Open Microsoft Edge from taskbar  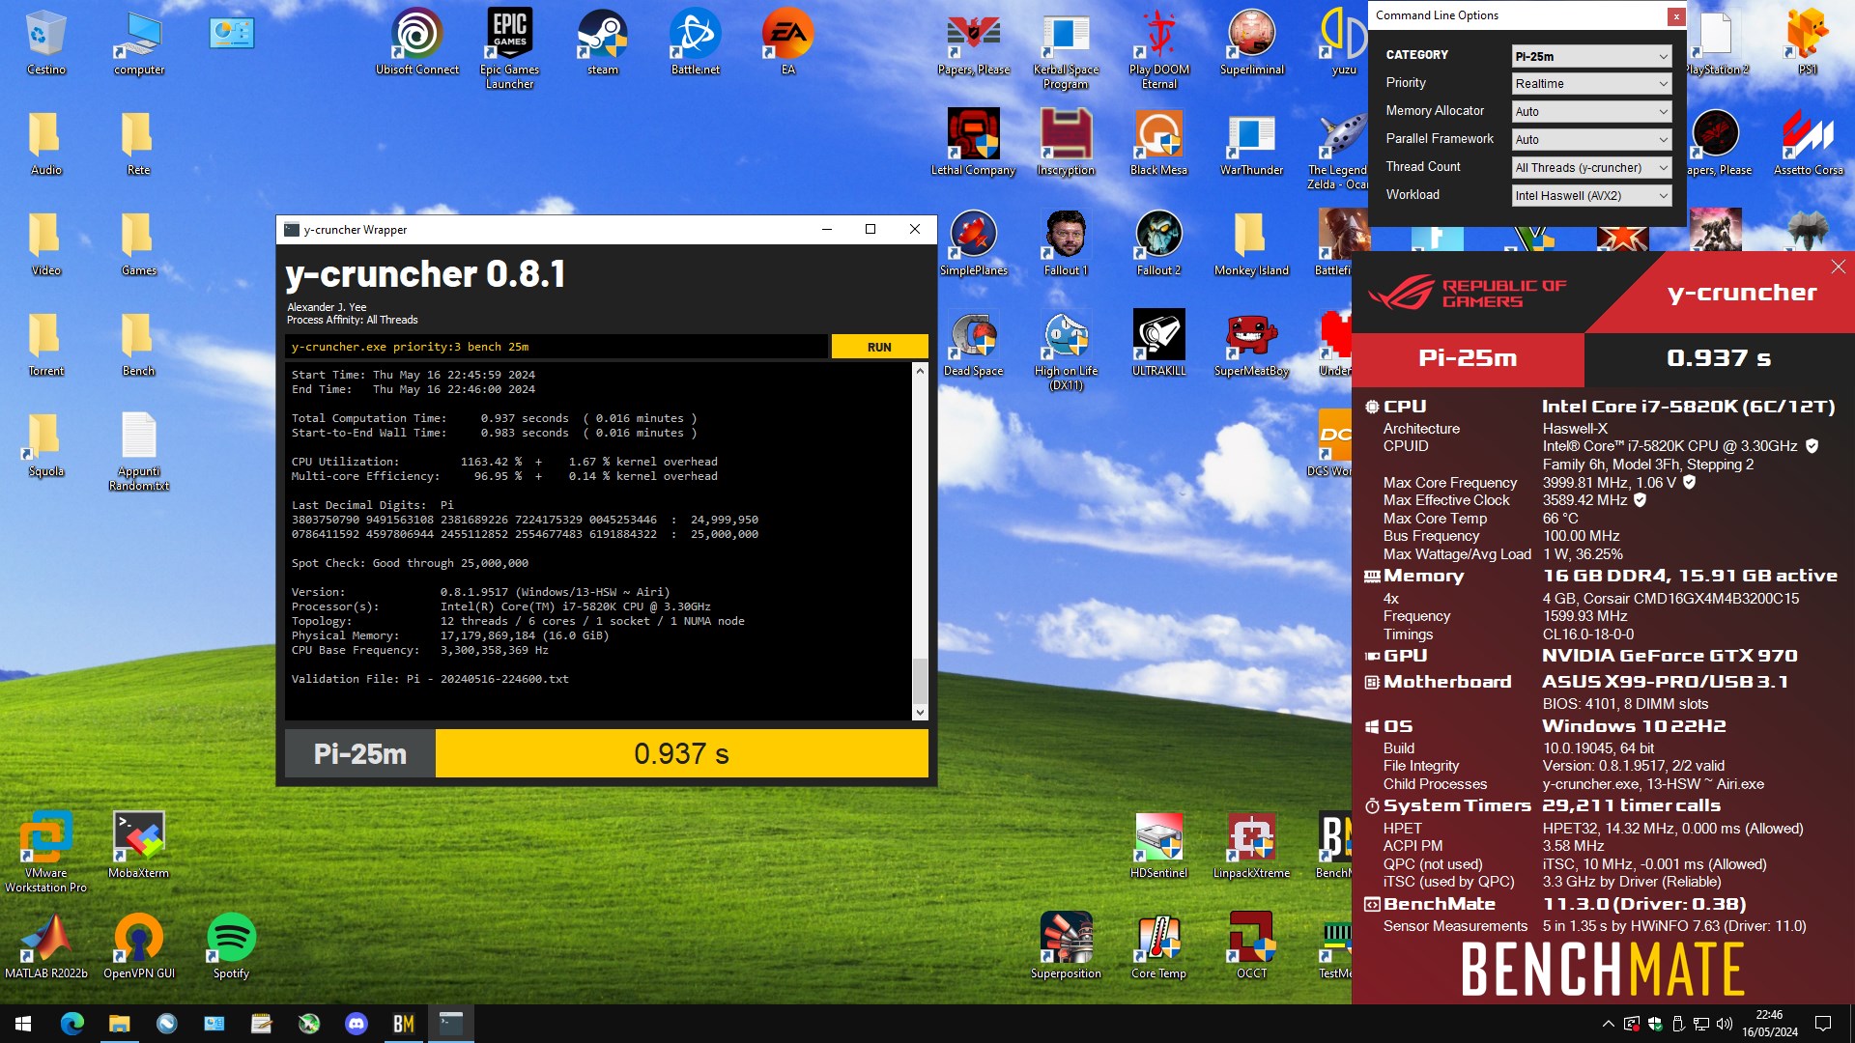[x=71, y=1024]
